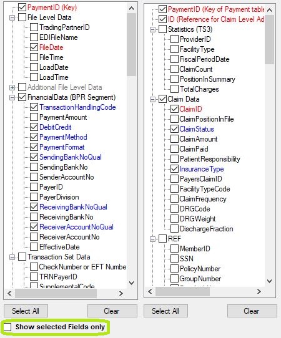Click the left list scroll up arrow

pyautogui.click(x=131, y=8)
